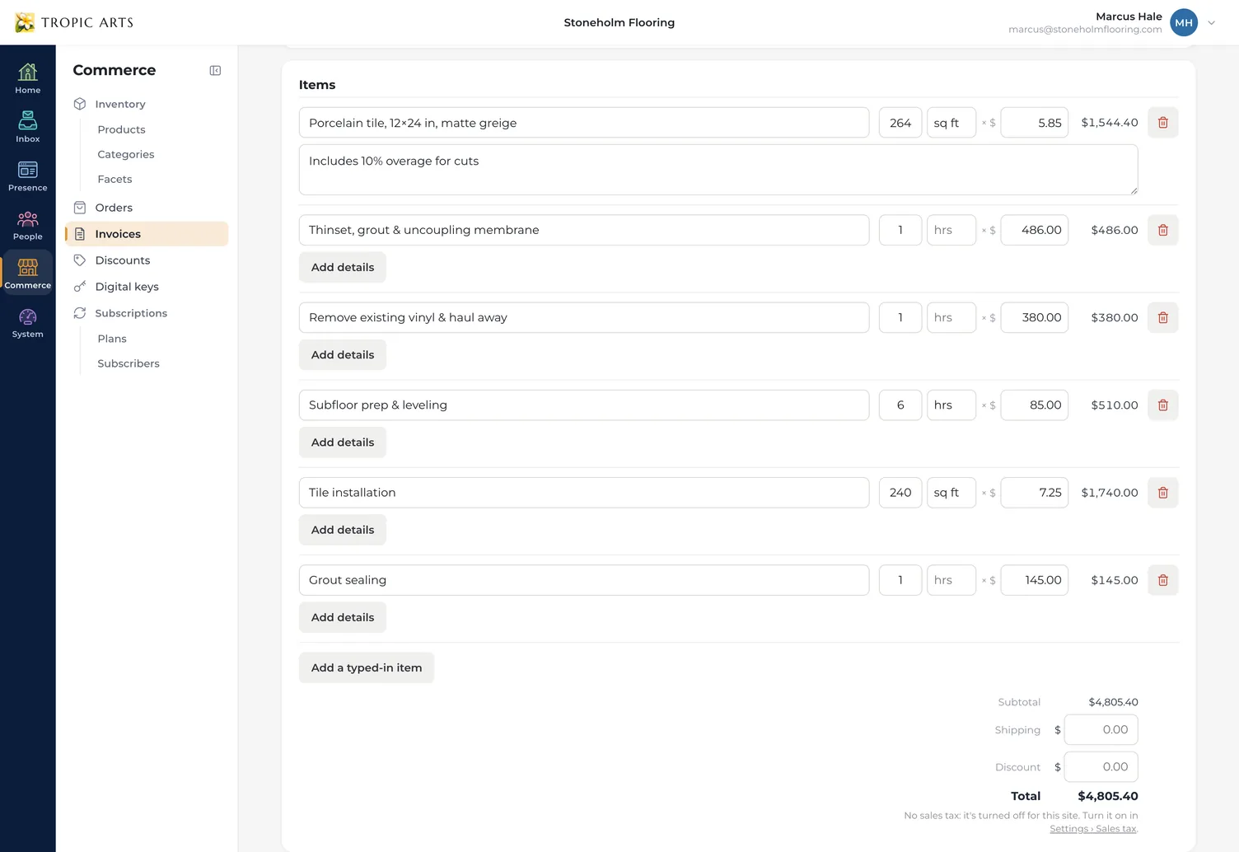1239x852 pixels.
Task: Delete the Tile installation line item
Action: tap(1162, 493)
